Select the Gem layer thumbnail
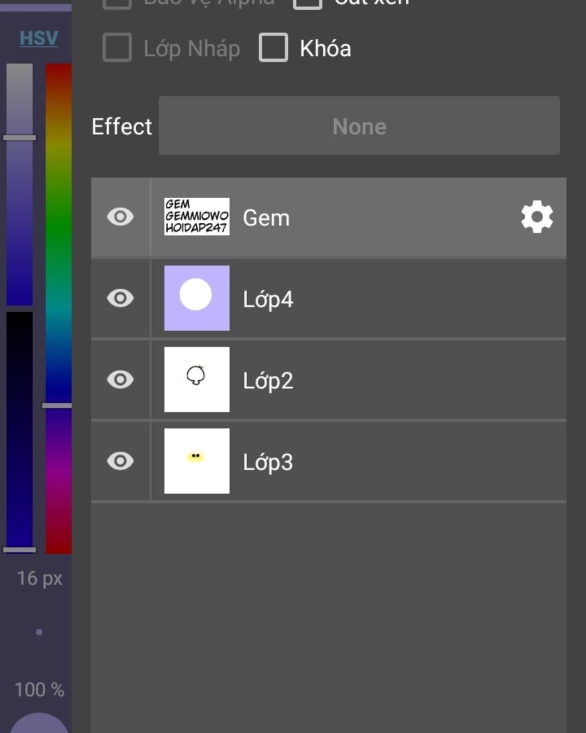The height and width of the screenshot is (733, 586). pyautogui.click(x=197, y=216)
